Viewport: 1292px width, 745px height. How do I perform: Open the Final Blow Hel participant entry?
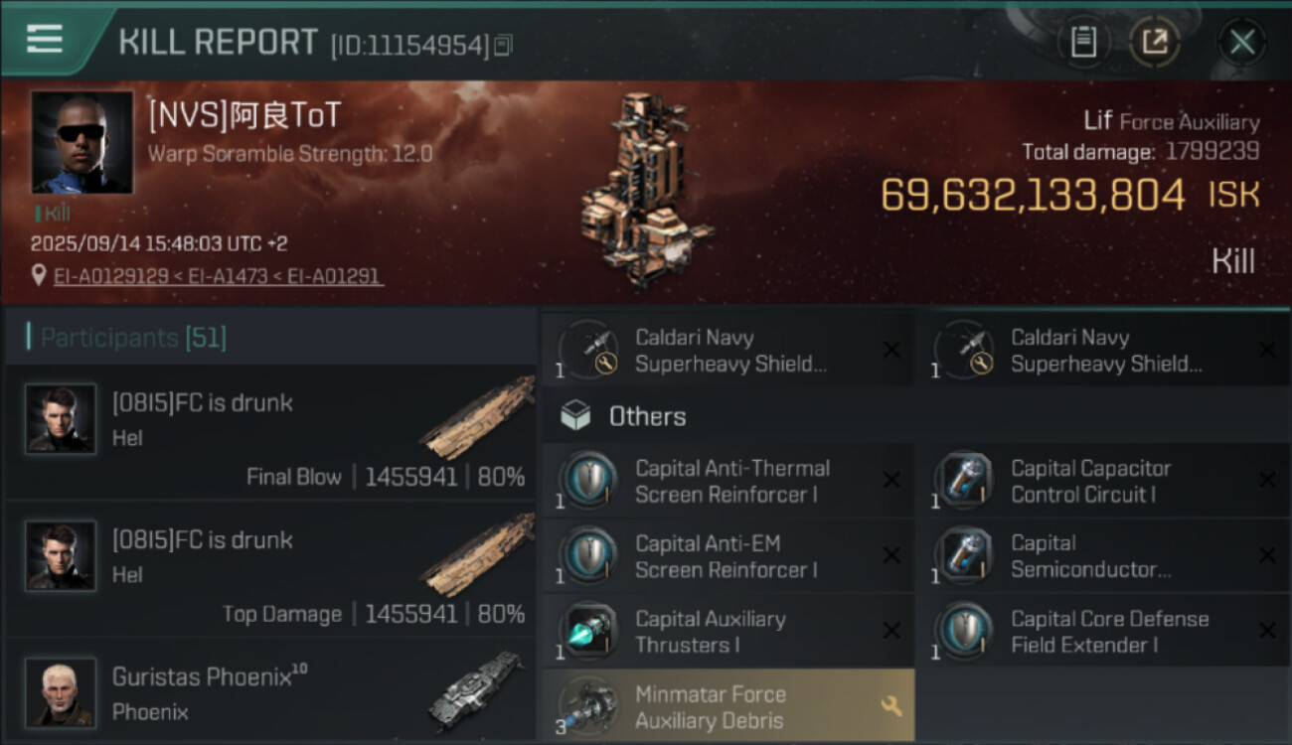(x=270, y=432)
